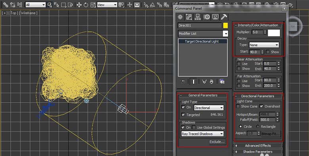Open the yellow object color swatch
The image size is (309, 156).
click(225, 25)
